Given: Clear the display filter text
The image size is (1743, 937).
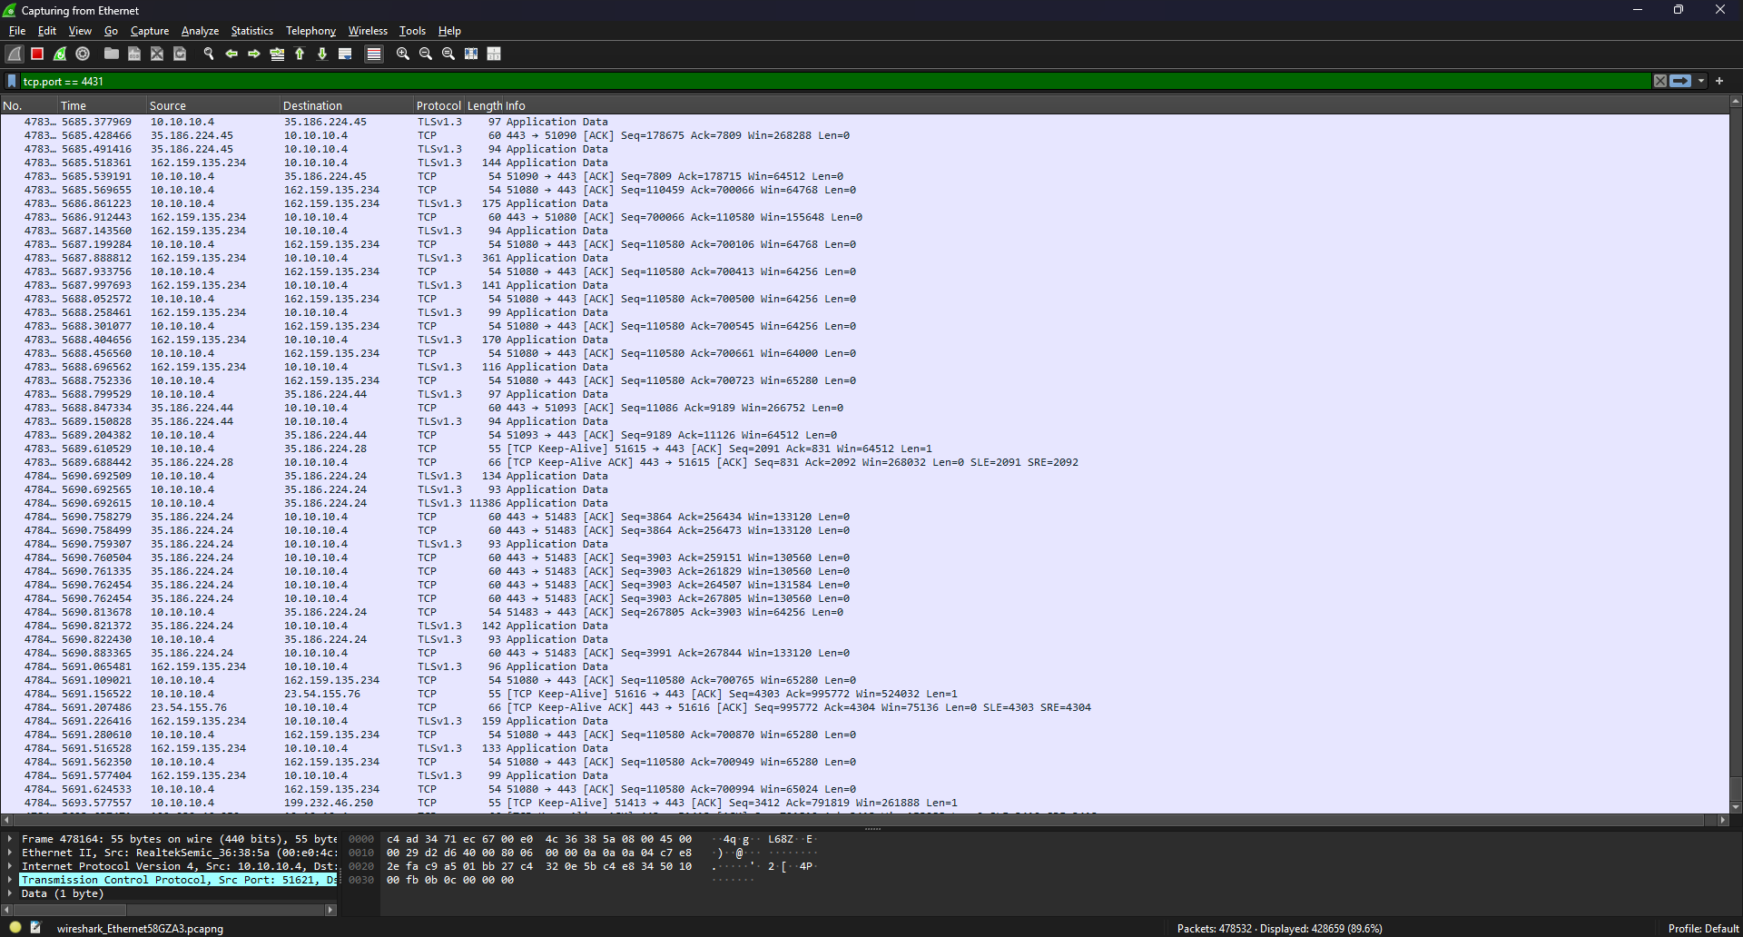Looking at the screenshot, I should pyautogui.click(x=1660, y=82).
